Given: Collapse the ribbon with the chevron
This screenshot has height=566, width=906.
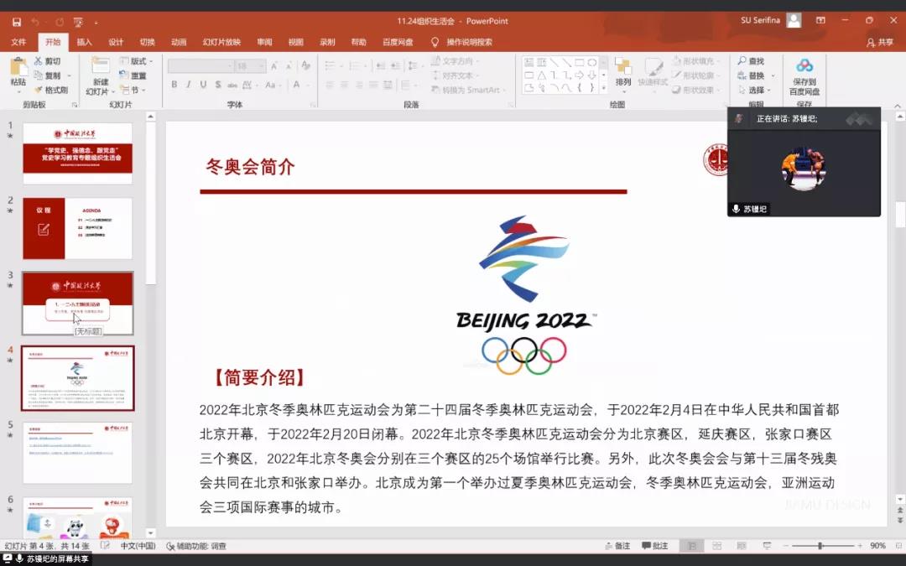Looking at the screenshot, I should [x=898, y=105].
